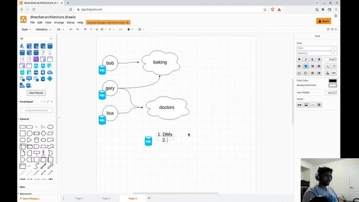Screen dimensions: 359x202
Task: Select the ellipse shape in General palette
Action: click(x=50, y=127)
